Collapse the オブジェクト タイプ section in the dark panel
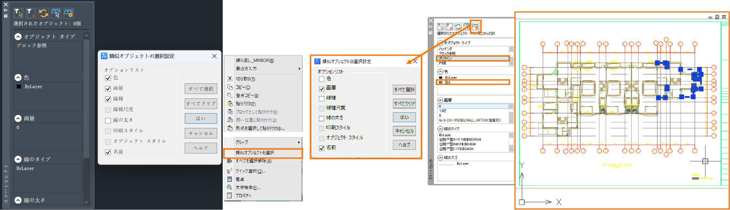The height and width of the screenshot is (210, 730). tap(18, 37)
